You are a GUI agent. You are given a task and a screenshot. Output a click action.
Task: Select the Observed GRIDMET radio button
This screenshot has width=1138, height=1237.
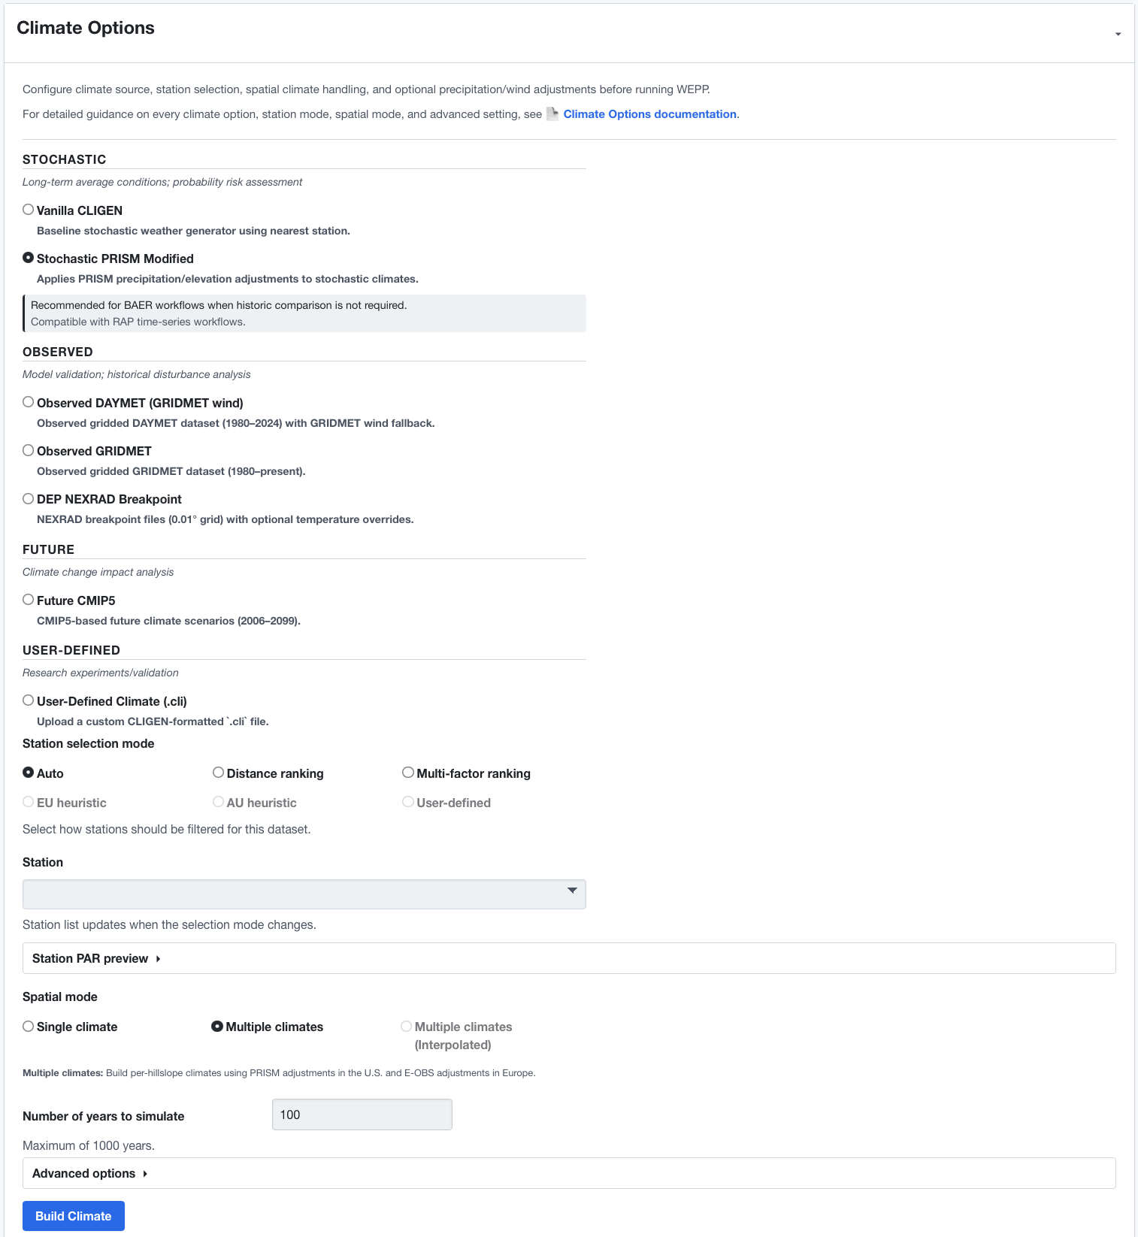[x=29, y=450]
